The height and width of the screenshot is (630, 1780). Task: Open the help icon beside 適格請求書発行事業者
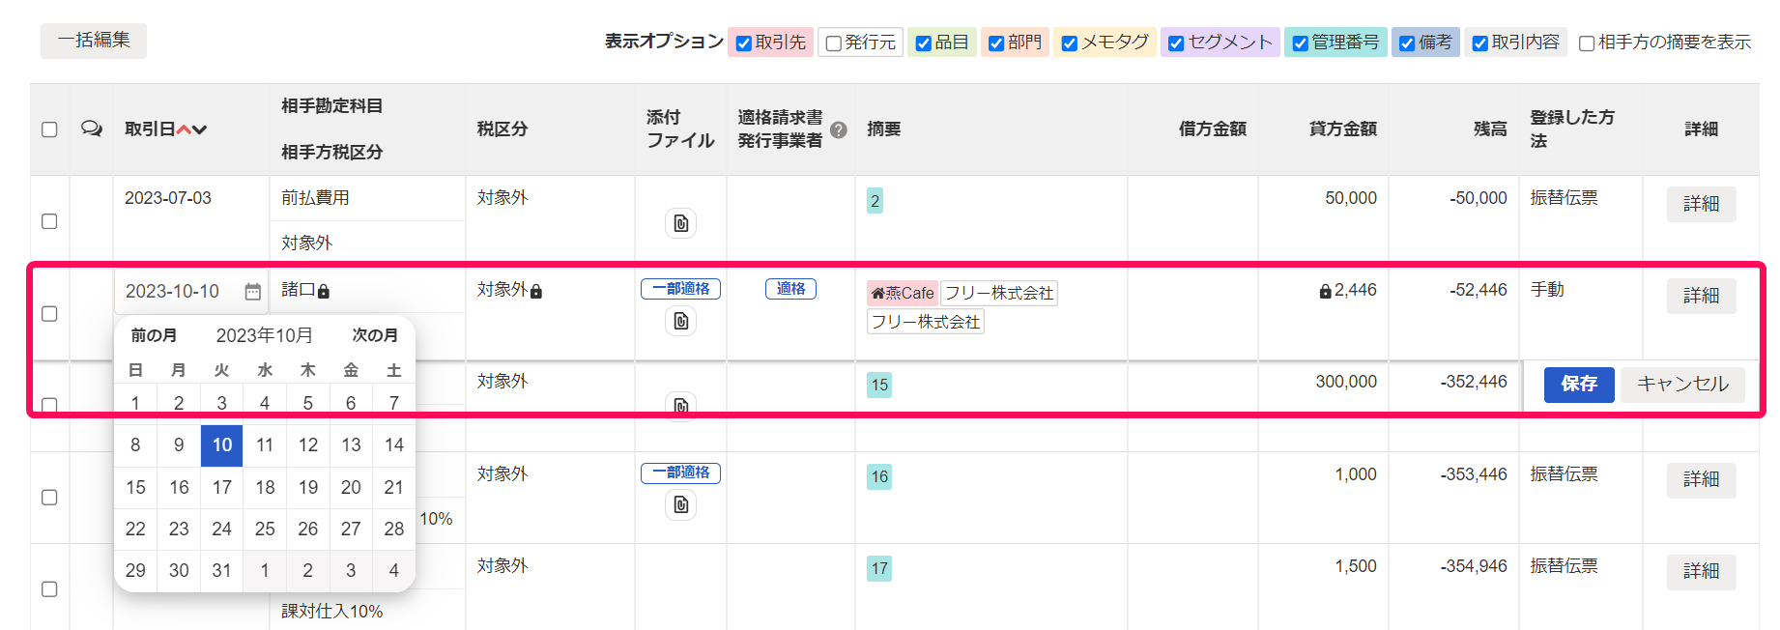839,129
